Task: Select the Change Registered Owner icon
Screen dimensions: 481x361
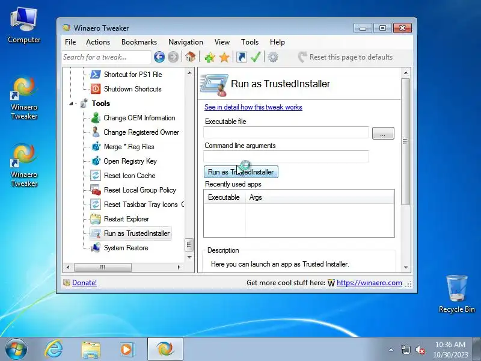Action: pyautogui.click(x=96, y=132)
